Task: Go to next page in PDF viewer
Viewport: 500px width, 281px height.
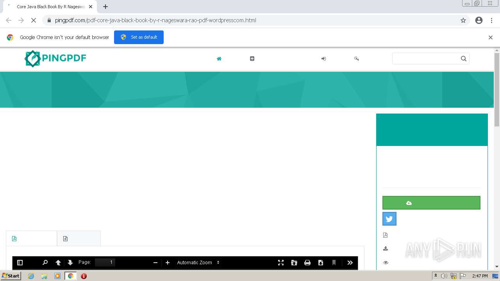Action: [x=70, y=263]
